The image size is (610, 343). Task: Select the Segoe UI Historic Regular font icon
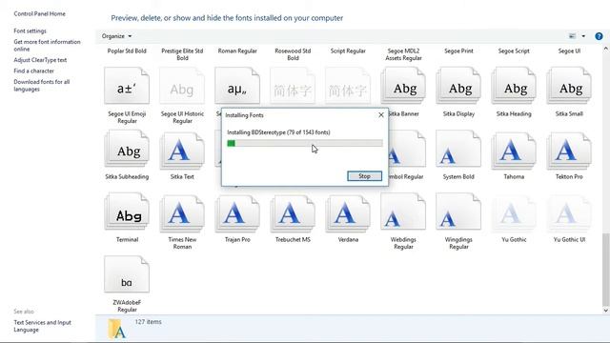(182, 86)
